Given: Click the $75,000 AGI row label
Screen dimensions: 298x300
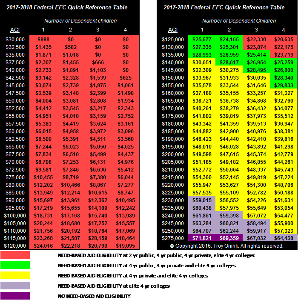Looking at the screenshot, I should pos(15,177).
